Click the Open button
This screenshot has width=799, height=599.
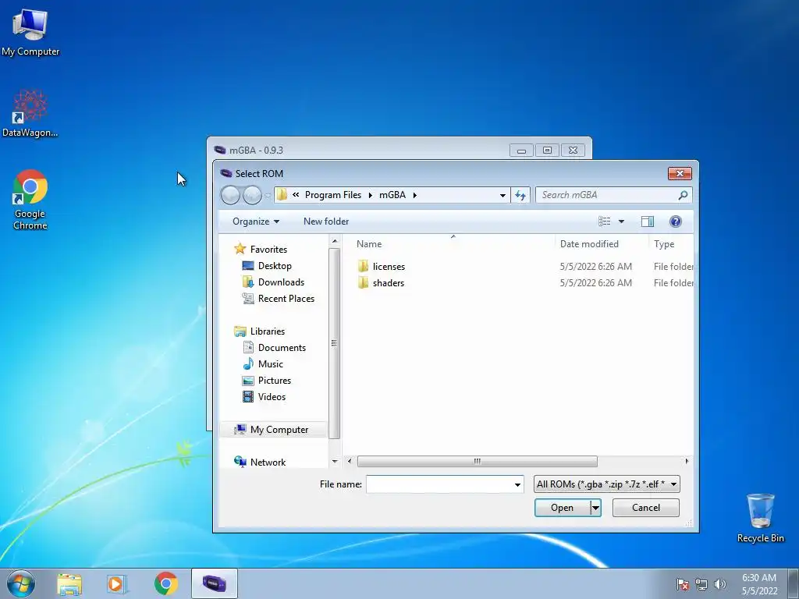562,508
